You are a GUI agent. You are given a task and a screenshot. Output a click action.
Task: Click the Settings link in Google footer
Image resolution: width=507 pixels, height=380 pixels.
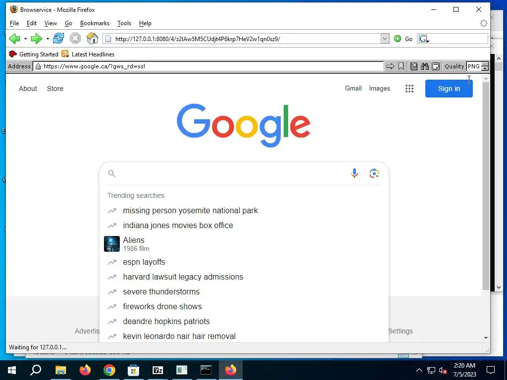[400, 331]
